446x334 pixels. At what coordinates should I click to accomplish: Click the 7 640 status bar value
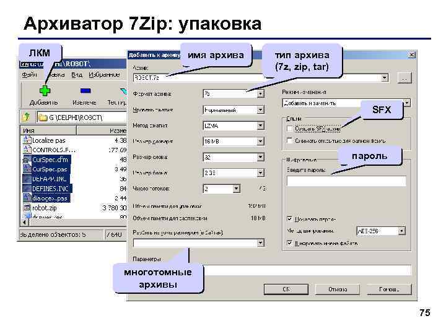point(115,234)
